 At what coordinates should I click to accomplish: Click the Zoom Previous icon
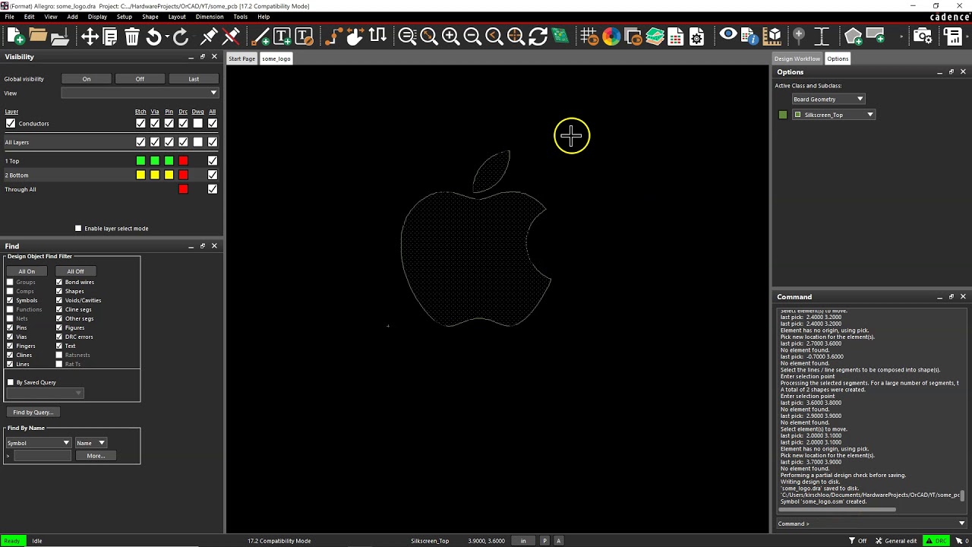(x=494, y=36)
